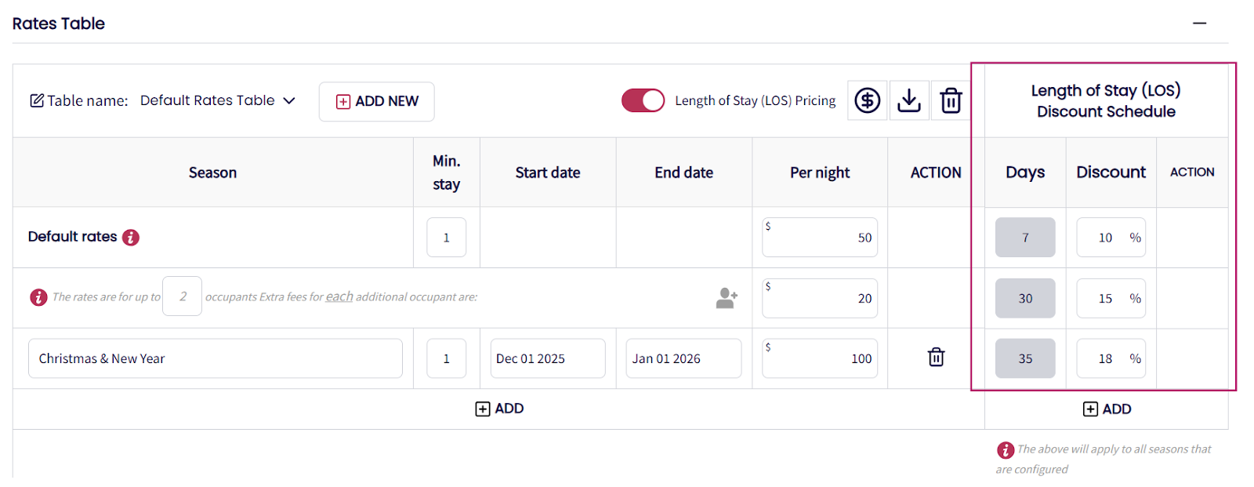Delete the Christmas & New Year season row
The width and height of the screenshot is (1254, 487).
(936, 358)
